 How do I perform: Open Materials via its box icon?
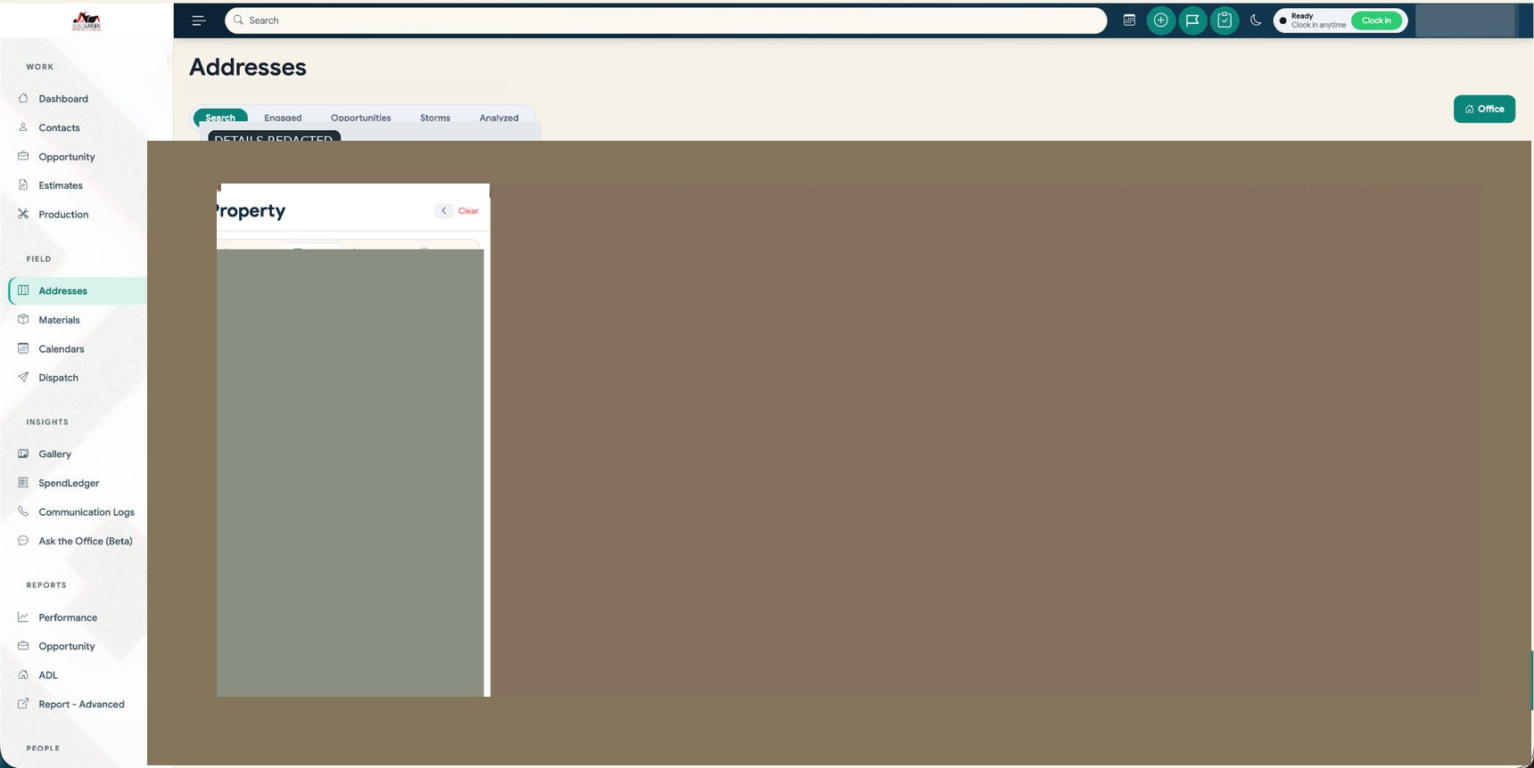[x=23, y=319]
